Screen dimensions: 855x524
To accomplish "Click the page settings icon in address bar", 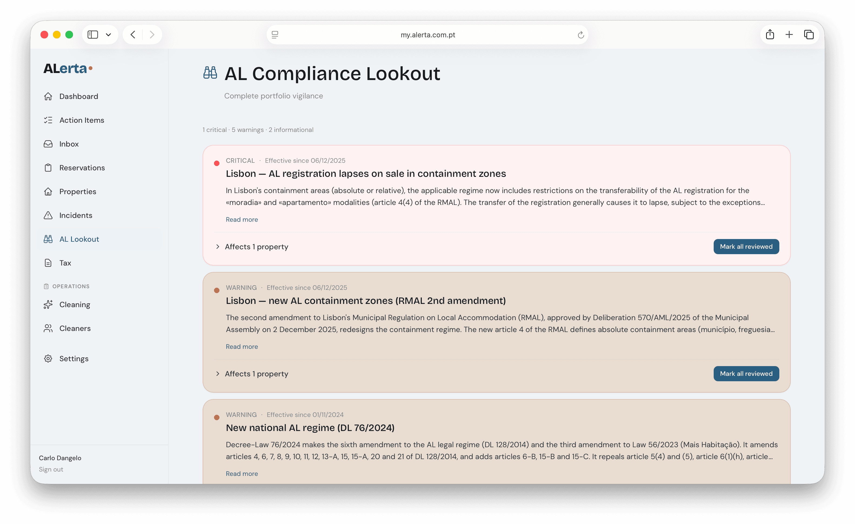I will pos(275,35).
